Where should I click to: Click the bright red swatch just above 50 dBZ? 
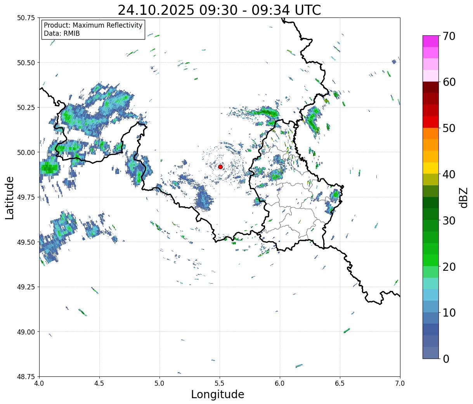pos(431,122)
